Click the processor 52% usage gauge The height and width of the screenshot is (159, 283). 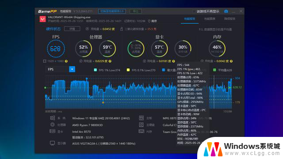point(84,49)
